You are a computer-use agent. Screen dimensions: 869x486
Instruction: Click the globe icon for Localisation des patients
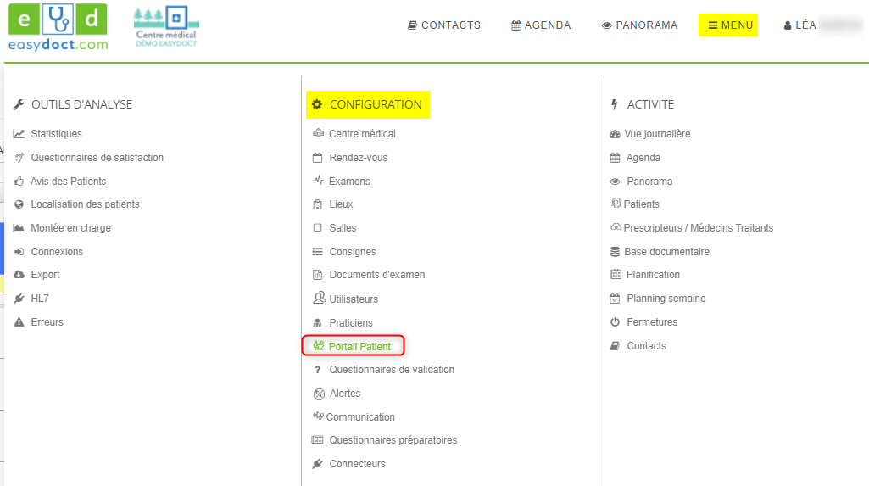coord(19,204)
